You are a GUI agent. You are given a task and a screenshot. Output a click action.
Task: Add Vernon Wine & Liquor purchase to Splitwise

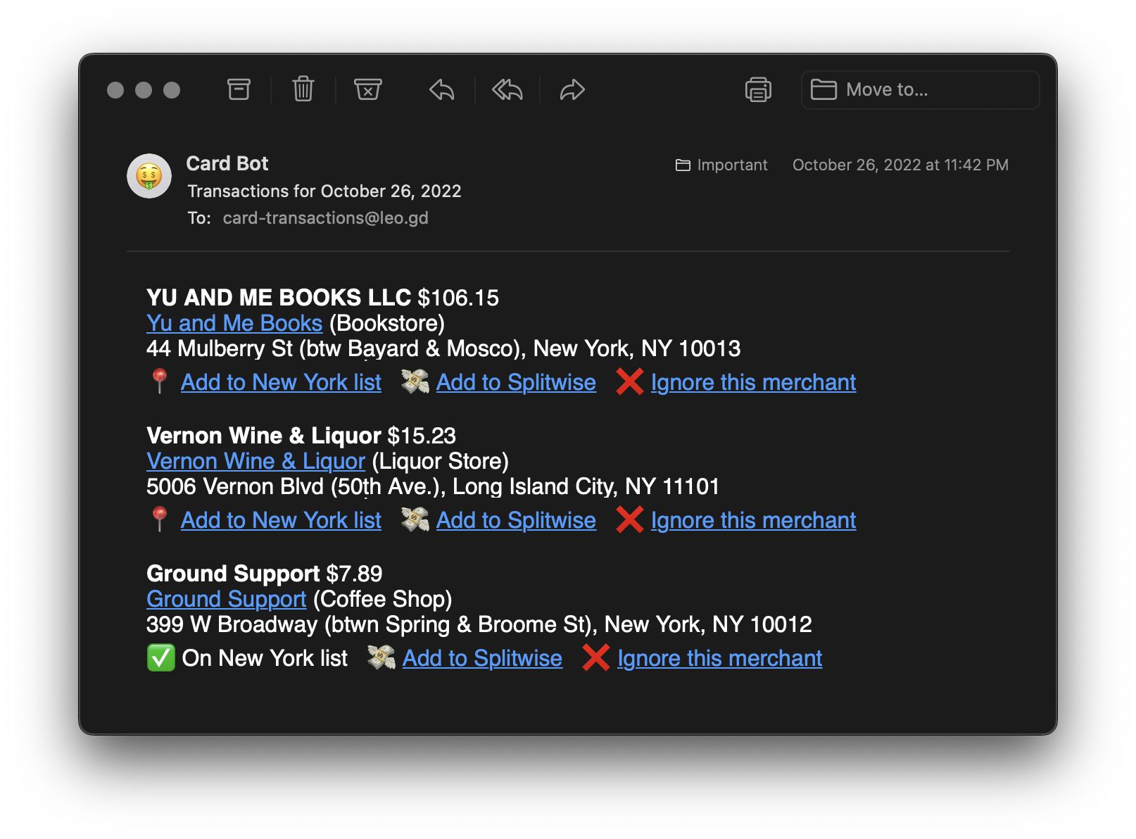click(x=516, y=520)
